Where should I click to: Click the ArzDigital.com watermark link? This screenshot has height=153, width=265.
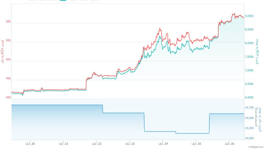point(256,147)
